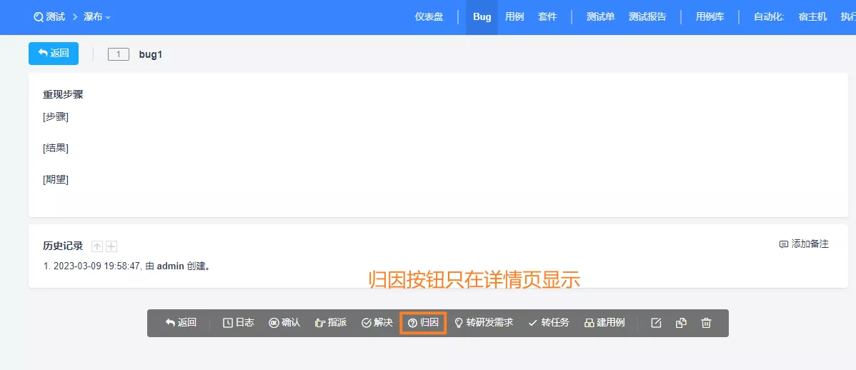Open the 瀑布 project dropdown
856x370 pixels.
coord(97,17)
